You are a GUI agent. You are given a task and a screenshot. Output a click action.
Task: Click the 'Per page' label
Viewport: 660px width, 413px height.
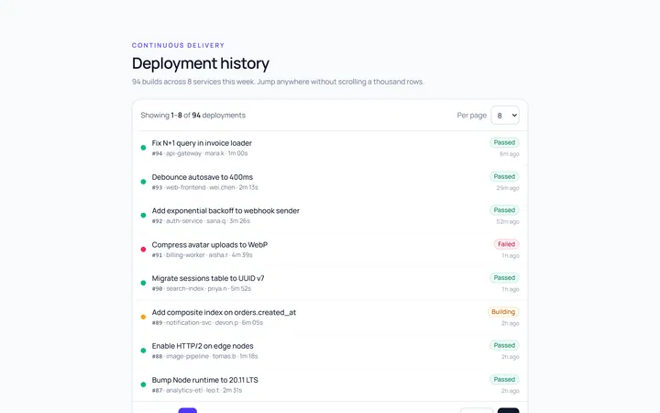point(472,115)
